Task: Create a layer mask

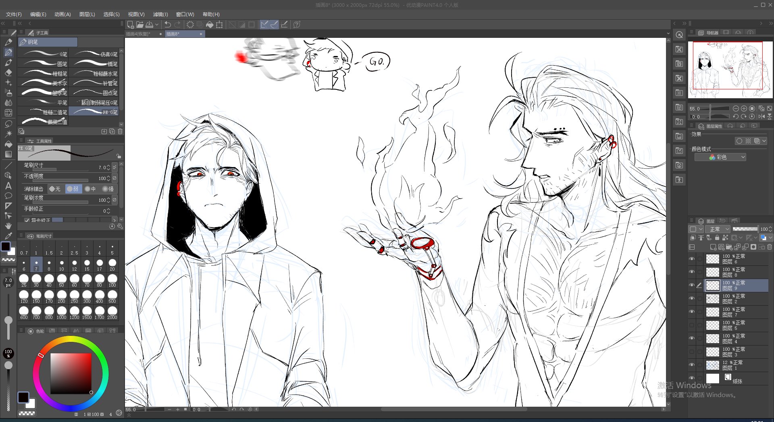Action: point(753,247)
